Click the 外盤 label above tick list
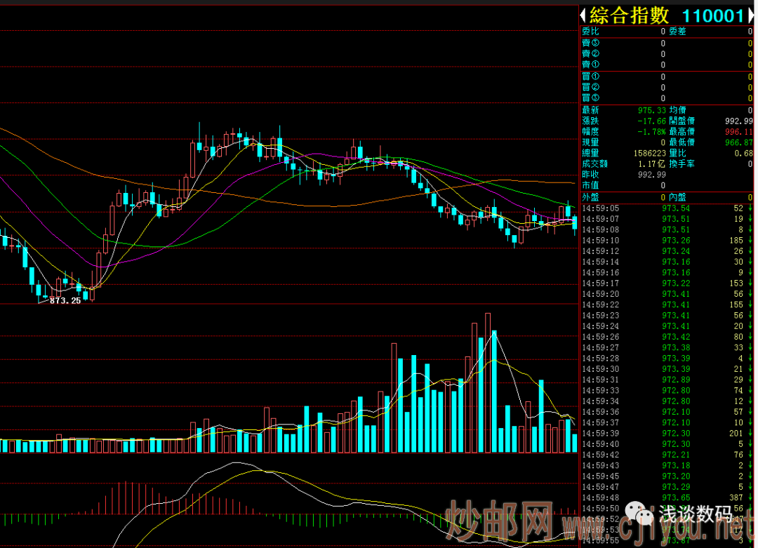758x548 pixels. click(590, 197)
